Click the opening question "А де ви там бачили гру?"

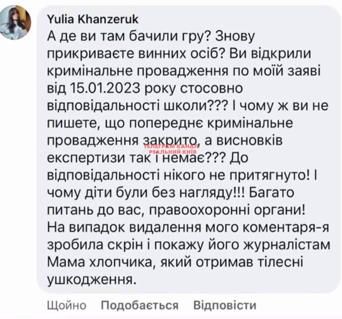122,37
